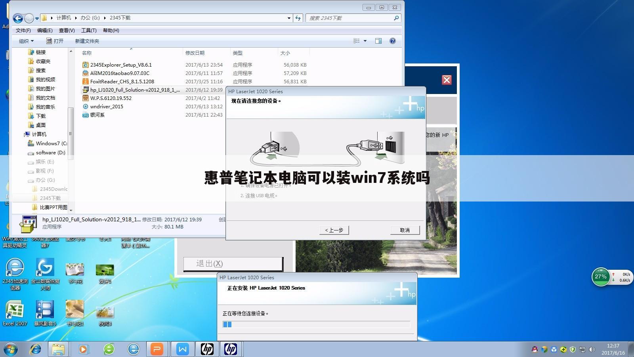The width and height of the screenshot is (634, 357).
Task: Open 书与花 desktop image
Action: tap(75, 273)
